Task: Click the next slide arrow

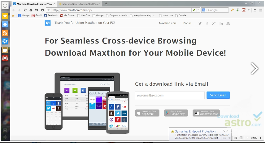Action: (254, 68)
